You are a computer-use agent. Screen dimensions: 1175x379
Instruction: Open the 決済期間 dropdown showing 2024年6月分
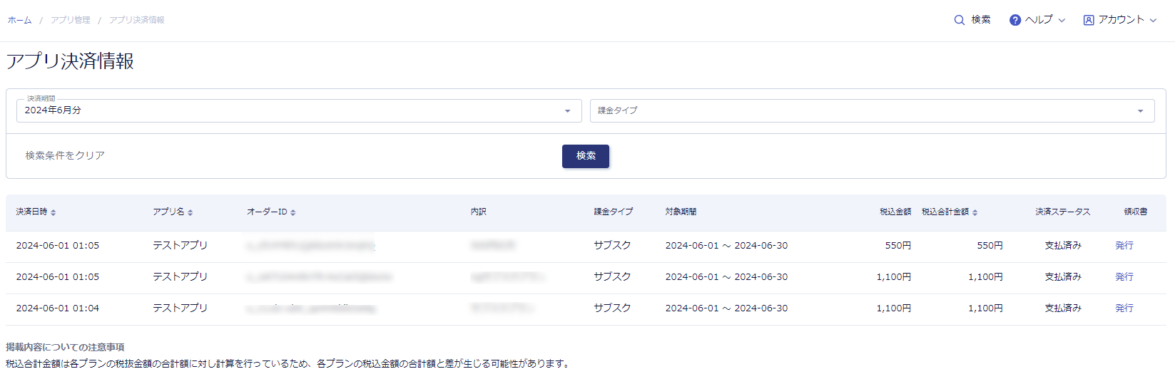299,110
